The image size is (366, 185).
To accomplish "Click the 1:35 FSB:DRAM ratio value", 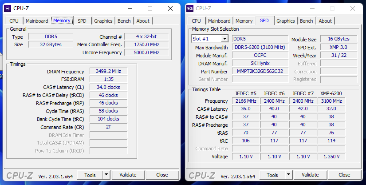I will point(108,79).
